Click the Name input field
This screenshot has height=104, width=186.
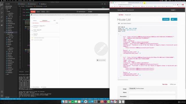pyautogui.click(x=152, y=92)
